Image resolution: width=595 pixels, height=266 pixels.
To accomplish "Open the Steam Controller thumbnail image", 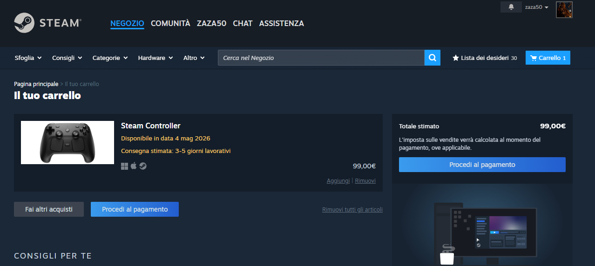I will (68, 142).
